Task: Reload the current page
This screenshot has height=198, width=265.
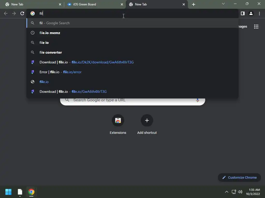Action: point(22,13)
